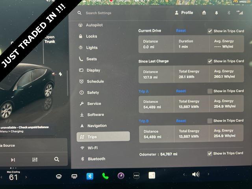Open the audio equalizer settings icon
This screenshot has width=252, height=189.
pyautogui.click(x=35, y=159)
